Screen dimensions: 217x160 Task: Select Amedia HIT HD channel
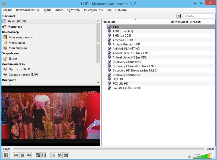(x=161, y=40)
